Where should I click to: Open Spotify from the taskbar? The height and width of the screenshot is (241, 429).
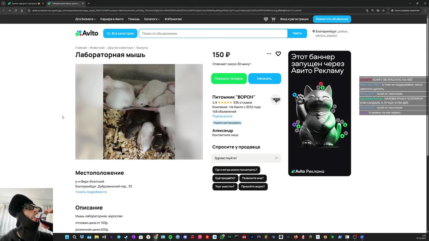[x=170, y=237]
